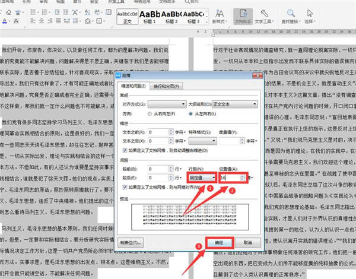
Task: Open the 特色应用 ribbon tab
Action: [x=142, y=2]
